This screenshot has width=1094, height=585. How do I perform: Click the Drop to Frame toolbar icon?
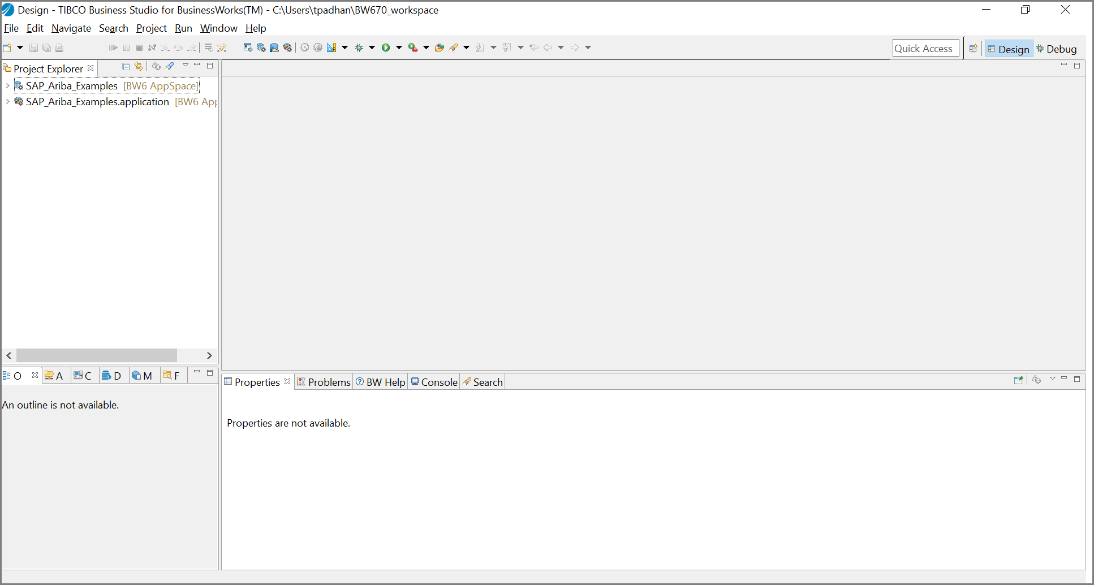tap(209, 48)
